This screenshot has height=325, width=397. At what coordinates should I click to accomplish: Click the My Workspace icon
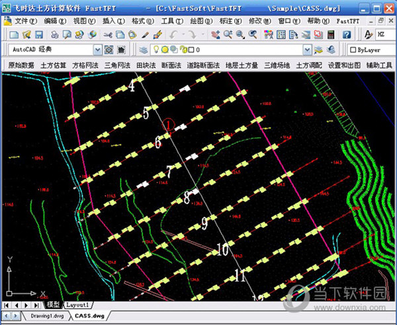(x=122, y=50)
